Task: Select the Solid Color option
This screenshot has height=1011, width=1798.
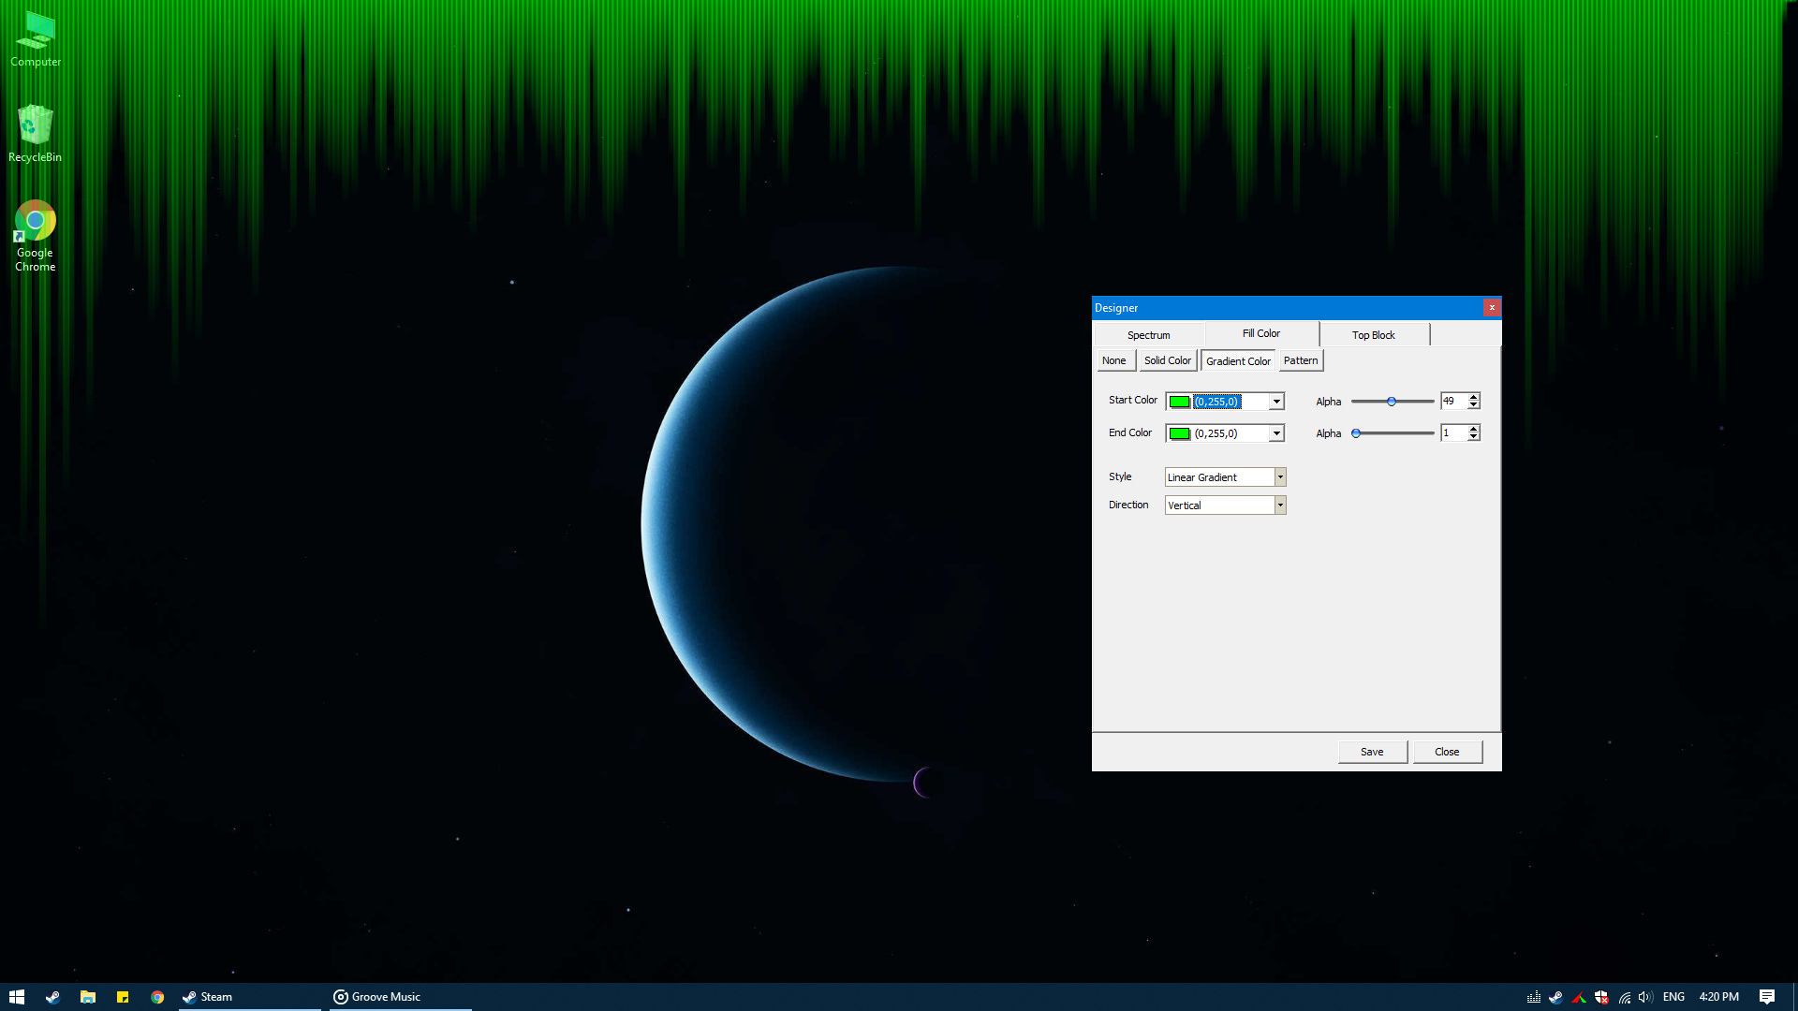Action: 1167,360
